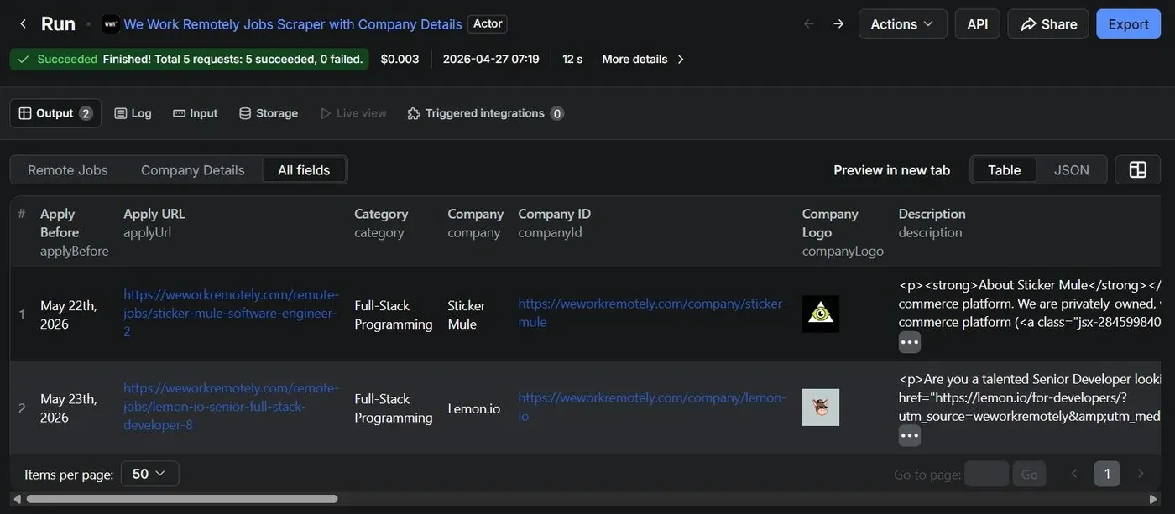Click the Apply Before column header
Screen dimensions: 1175x514
(x=74, y=231)
